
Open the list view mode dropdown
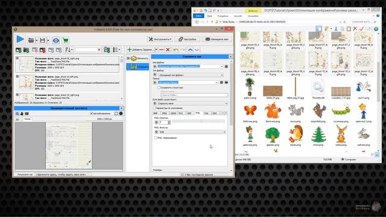click(116, 50)
